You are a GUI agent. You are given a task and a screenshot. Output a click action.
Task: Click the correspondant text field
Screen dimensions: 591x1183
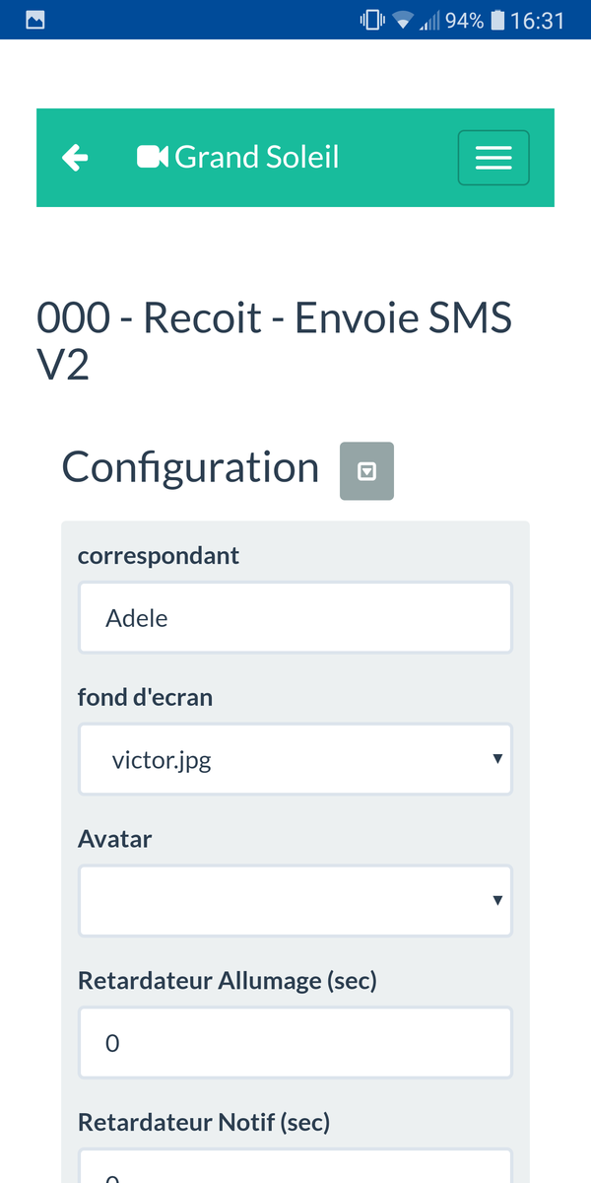[x=295, y=617]
